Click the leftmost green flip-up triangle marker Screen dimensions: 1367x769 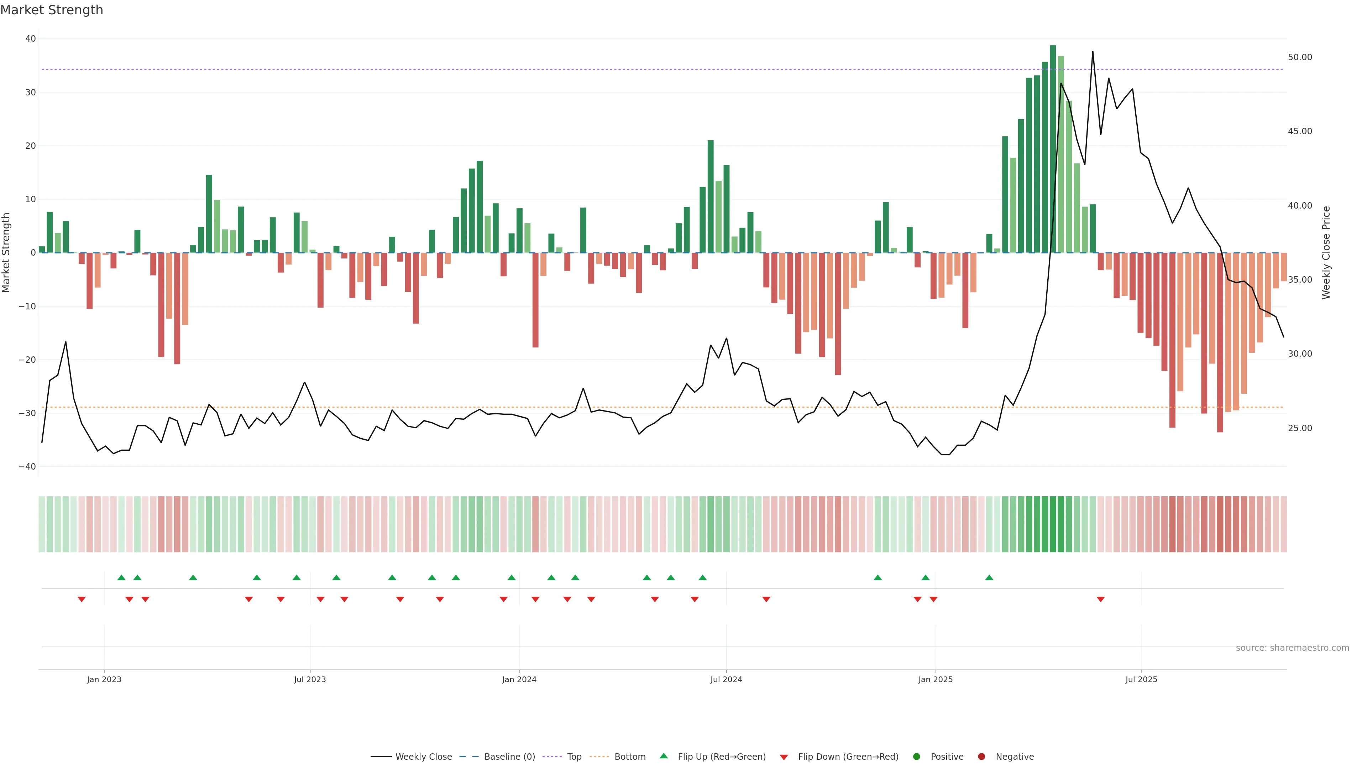121,577
